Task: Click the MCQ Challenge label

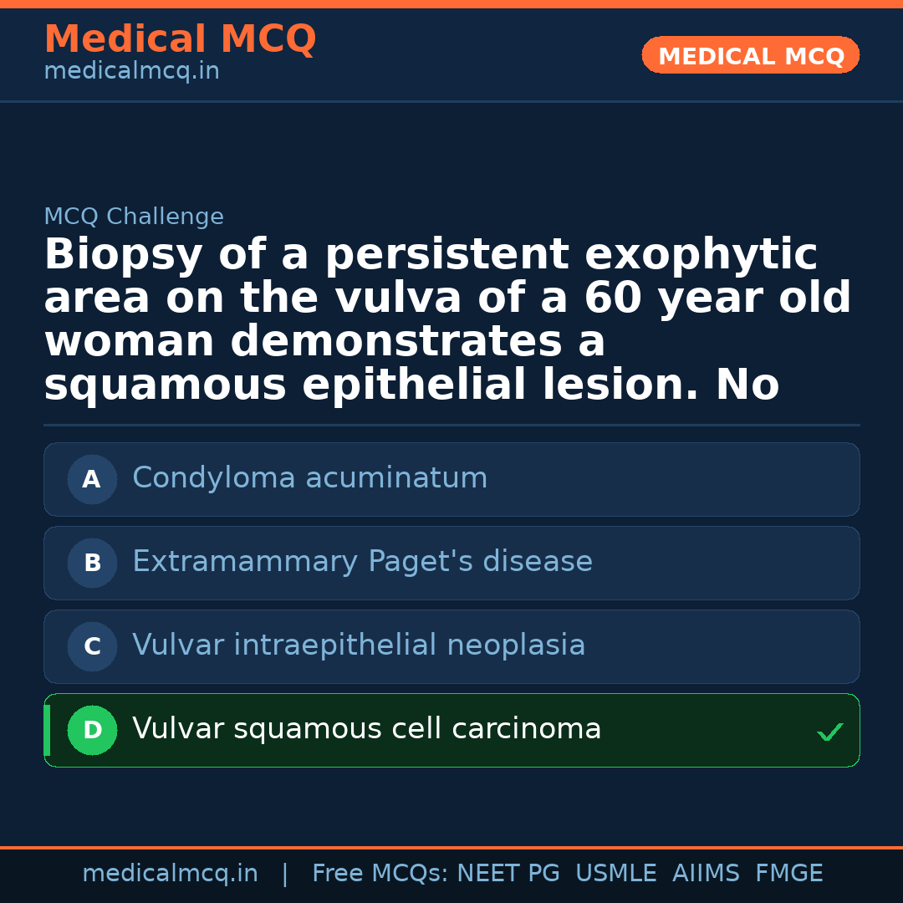Action: click(134, 217)
